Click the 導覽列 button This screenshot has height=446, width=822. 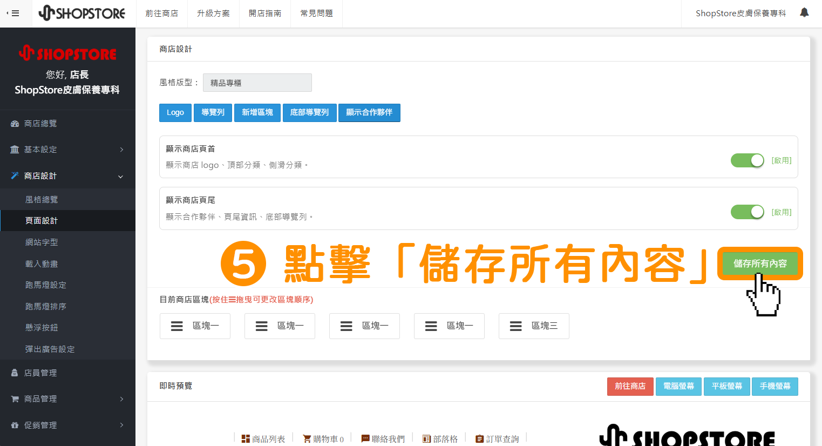213,113
